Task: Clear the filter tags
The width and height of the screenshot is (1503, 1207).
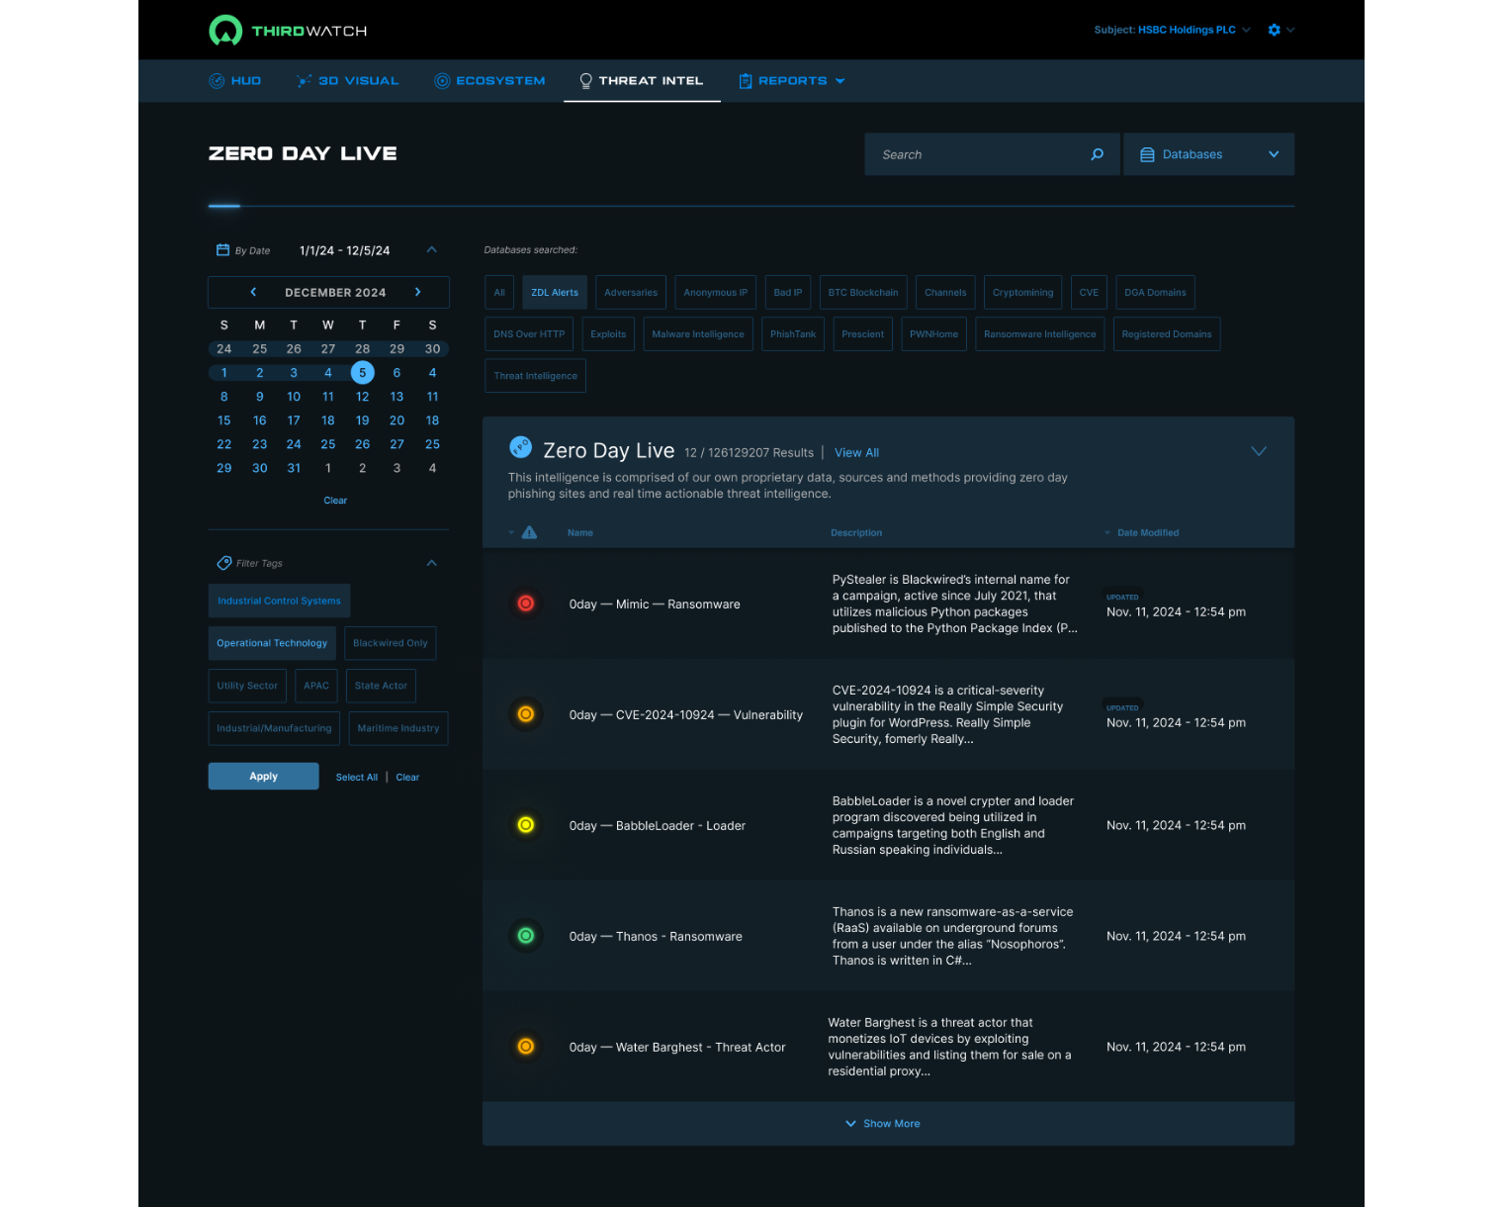Action: pyautogui.click(x=407, y=778)
